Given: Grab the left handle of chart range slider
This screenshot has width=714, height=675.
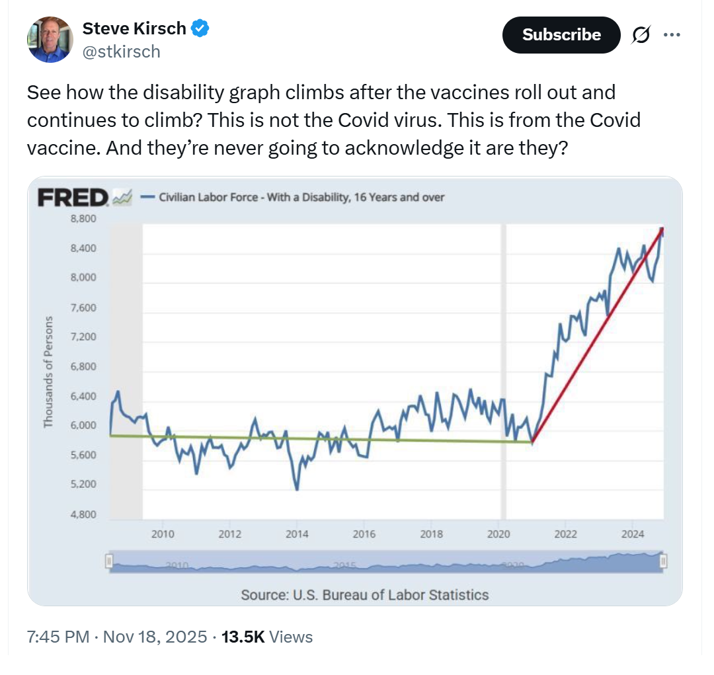Looking at the screenshot, I should [110, 561].
